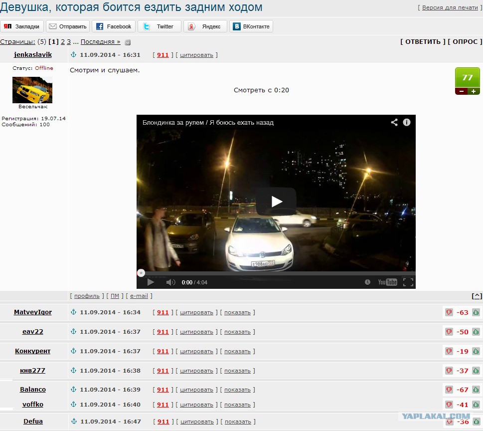483x431 pixels.
Task: Downvote eav22 post (-50)
Action: tap(449, 332)
